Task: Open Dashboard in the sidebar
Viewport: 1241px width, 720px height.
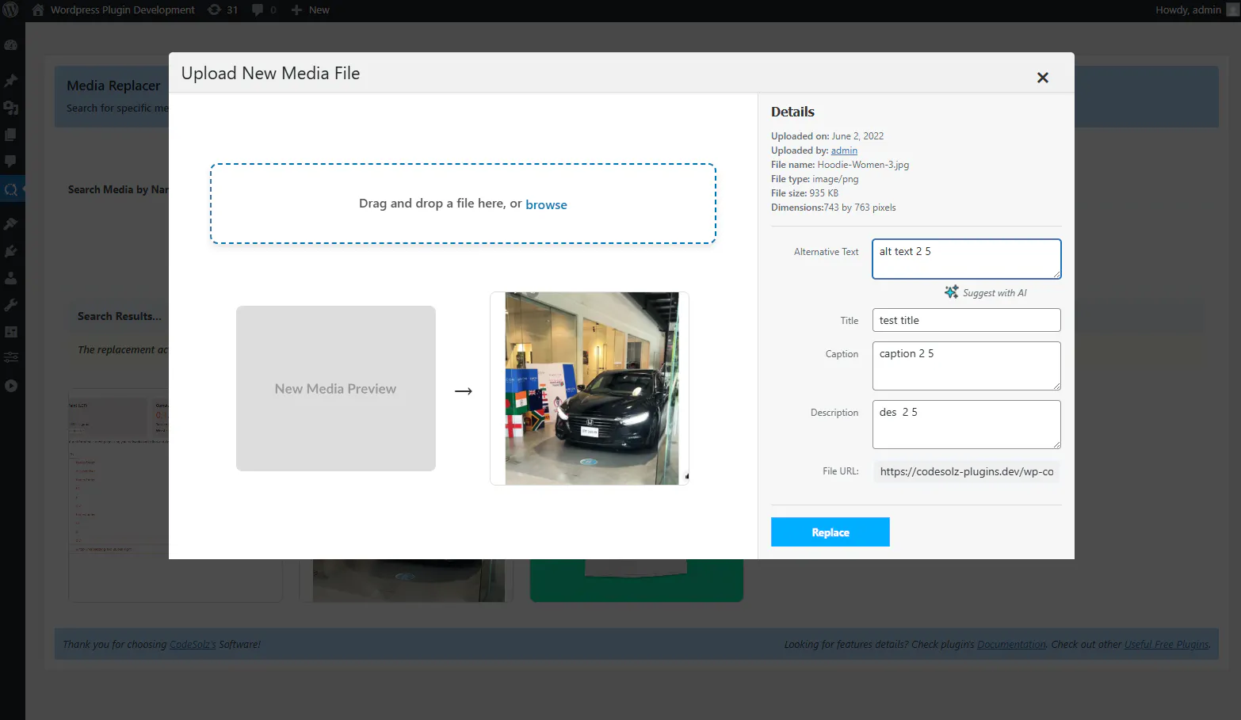Action: [11, 45]
